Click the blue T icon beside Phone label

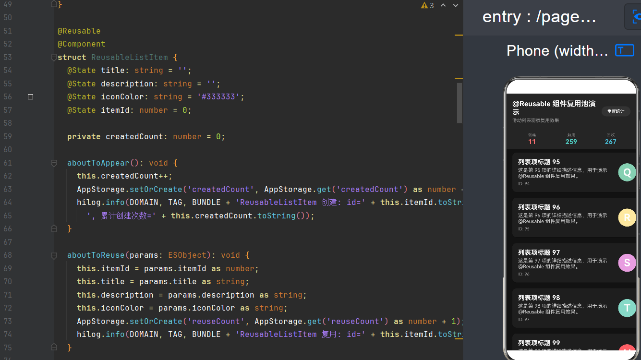point(625,50)
